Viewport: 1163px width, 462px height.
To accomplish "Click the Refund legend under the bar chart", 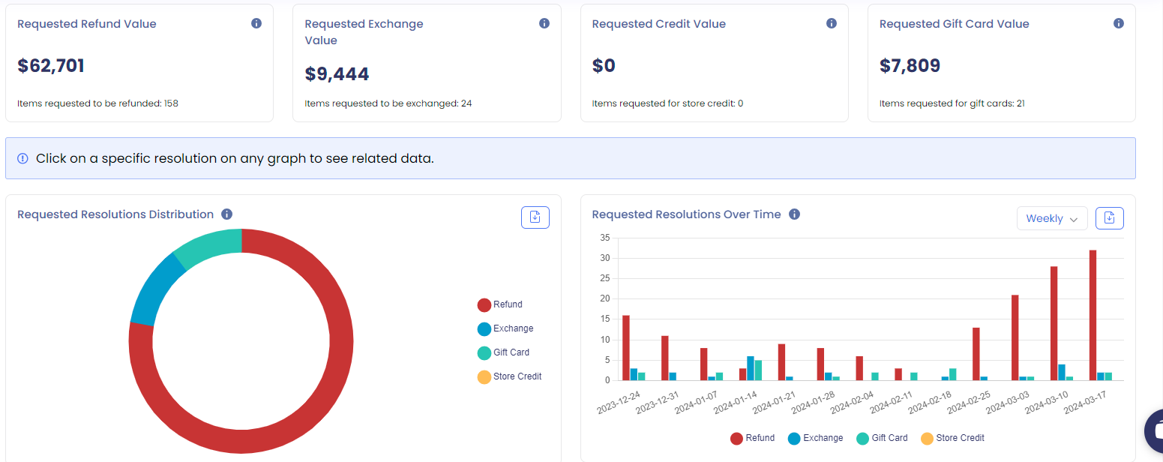I will (751, 438).
